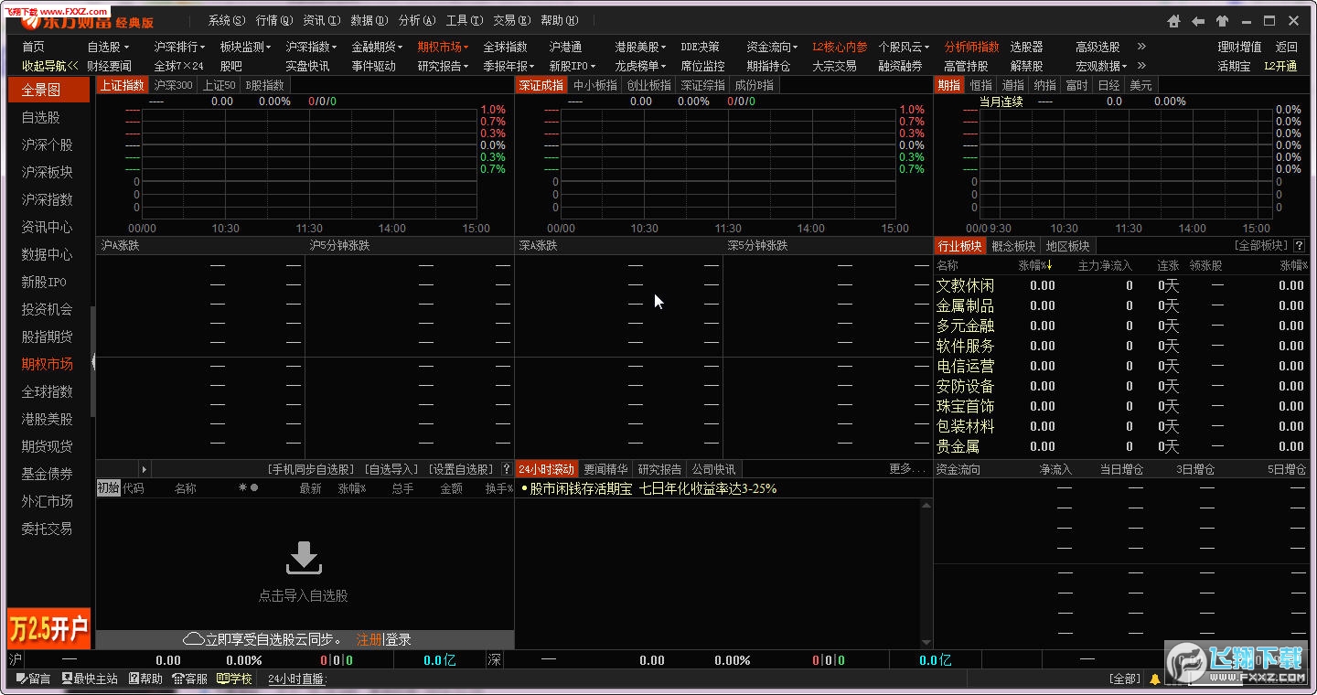Click 最快主站 in the status bar
Viewport: 1317px width, 695px height.
(x=90, y=679)
